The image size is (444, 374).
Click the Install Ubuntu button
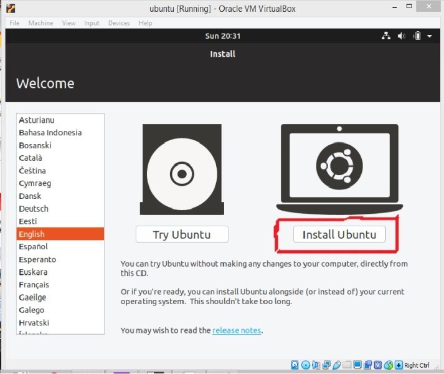339,234
